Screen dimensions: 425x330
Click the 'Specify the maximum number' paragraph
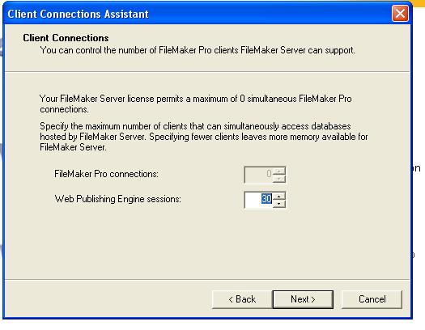click(x=203, y=137)
